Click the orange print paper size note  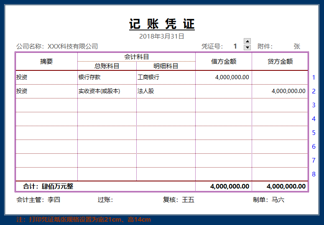[x=84, y=220]
